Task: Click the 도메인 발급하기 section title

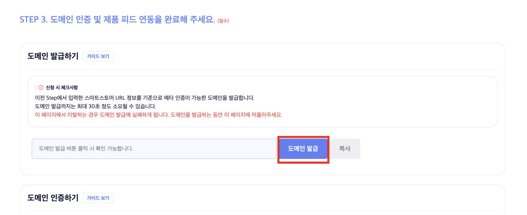Action: 53,56
